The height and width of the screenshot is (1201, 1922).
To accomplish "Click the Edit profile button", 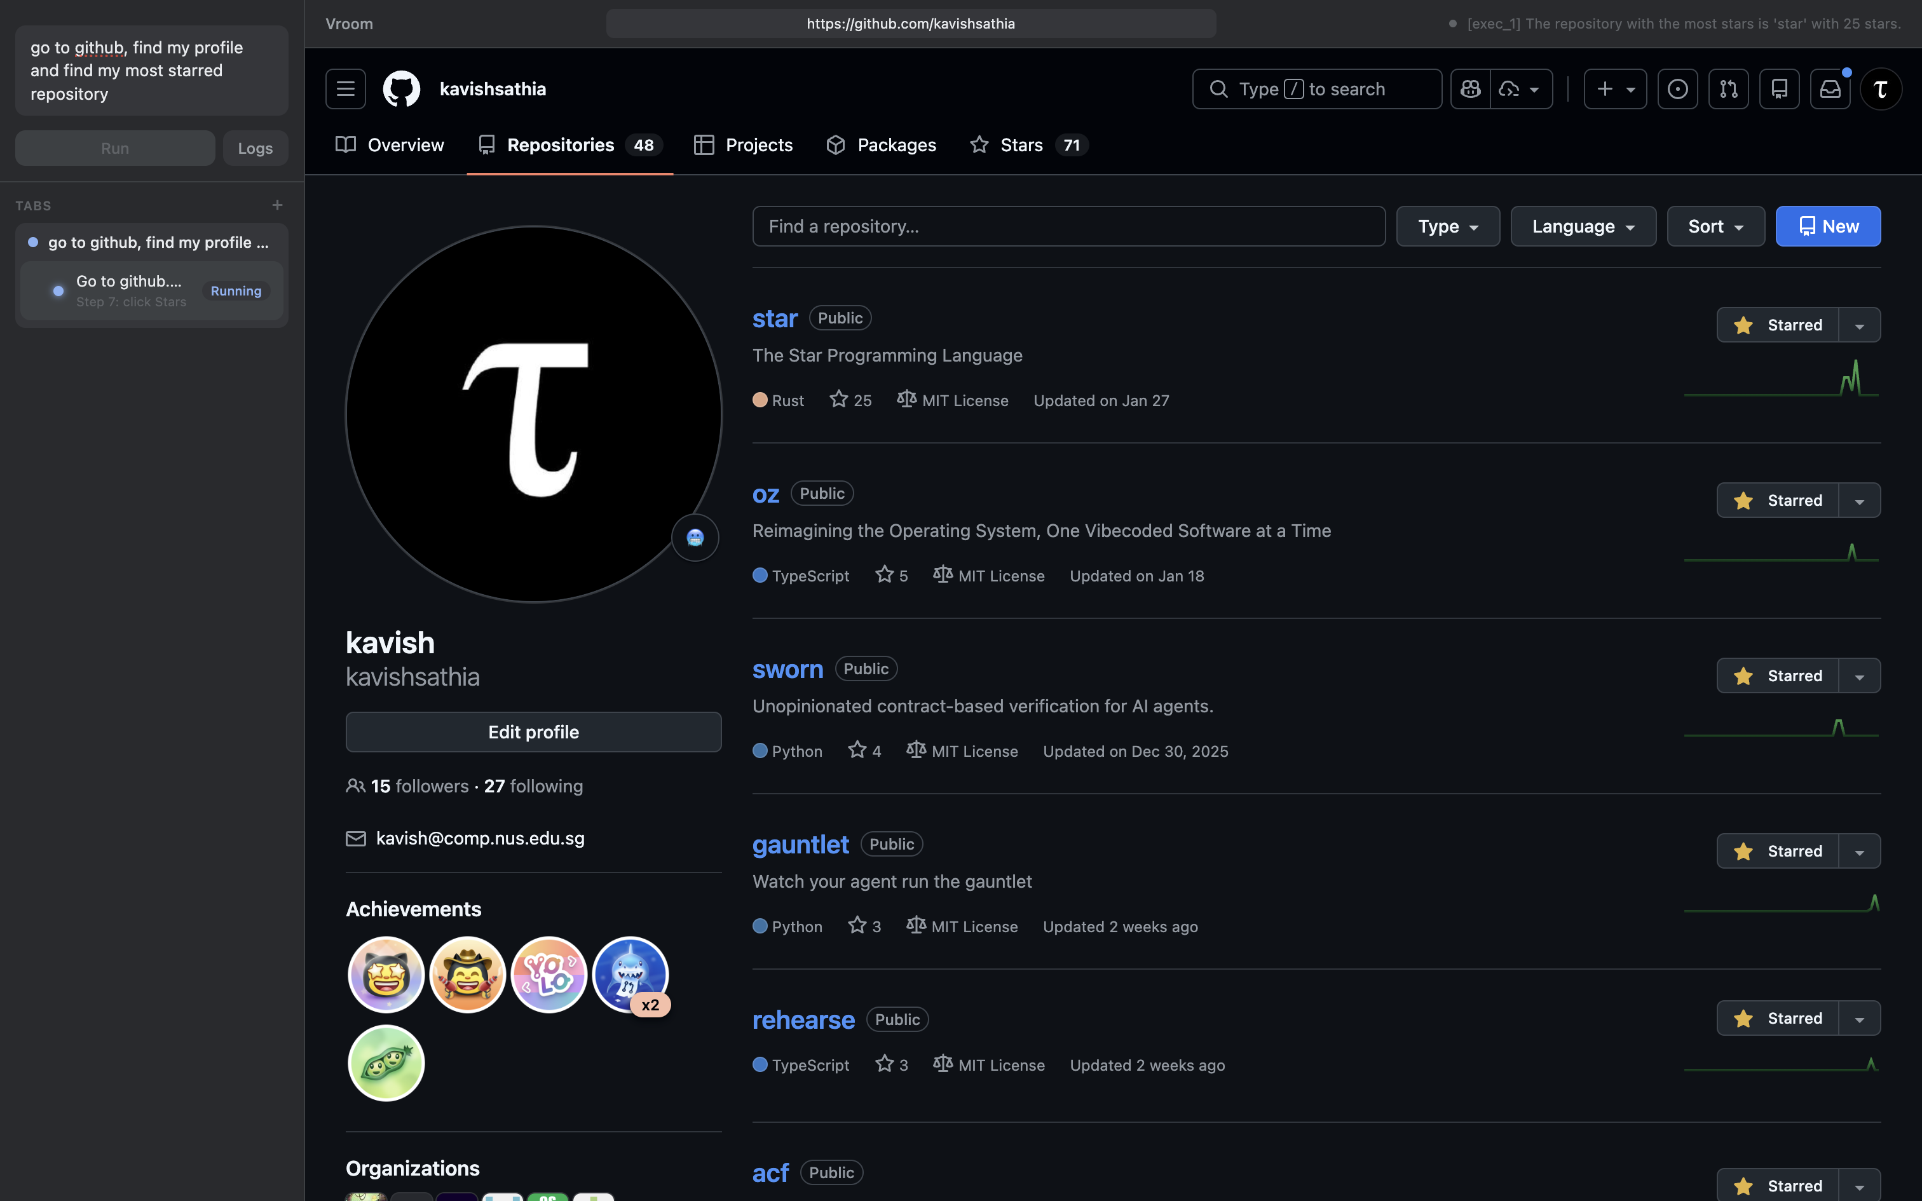I will pos(533,731).
